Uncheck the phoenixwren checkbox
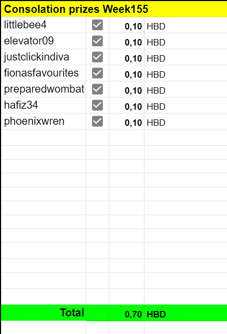The width and height of the screenshot is (227, 334). click(97, 121)
